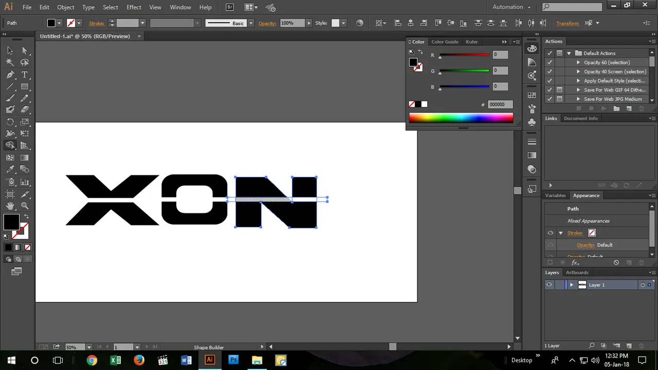658x370 pixels.
Task: Click Recolor Artwork wheel icon
Action: pyautogui.click(x=360, y=23)
